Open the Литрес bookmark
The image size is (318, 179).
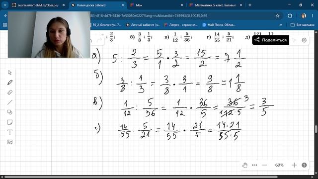point(180,25)
